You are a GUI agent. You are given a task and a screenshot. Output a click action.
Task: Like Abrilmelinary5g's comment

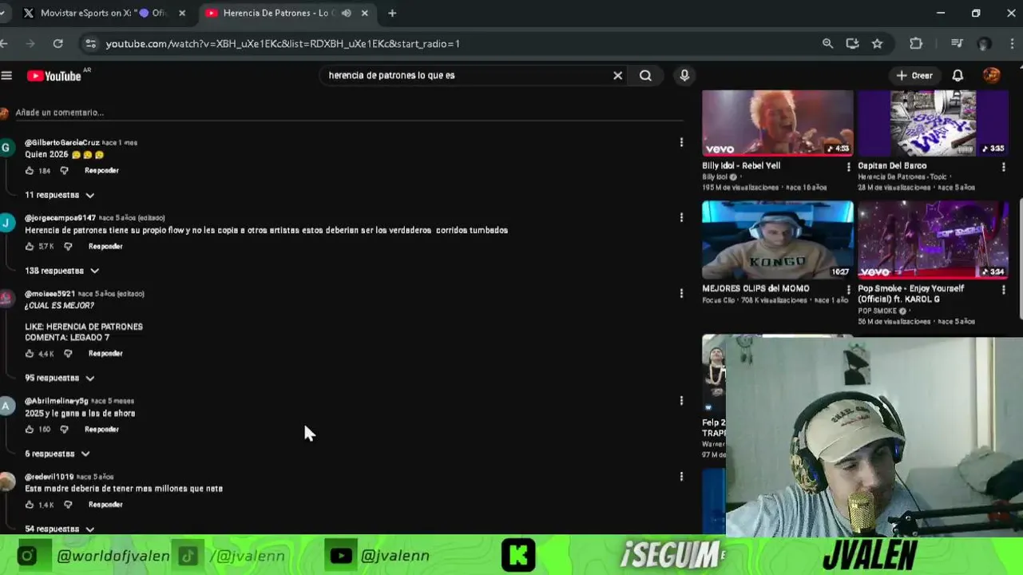coord(30,429)
